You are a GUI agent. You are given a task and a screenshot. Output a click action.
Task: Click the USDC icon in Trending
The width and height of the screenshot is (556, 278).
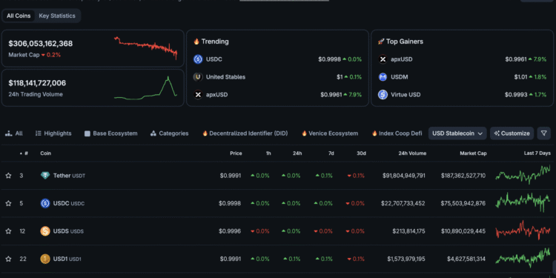click(198, 59)
